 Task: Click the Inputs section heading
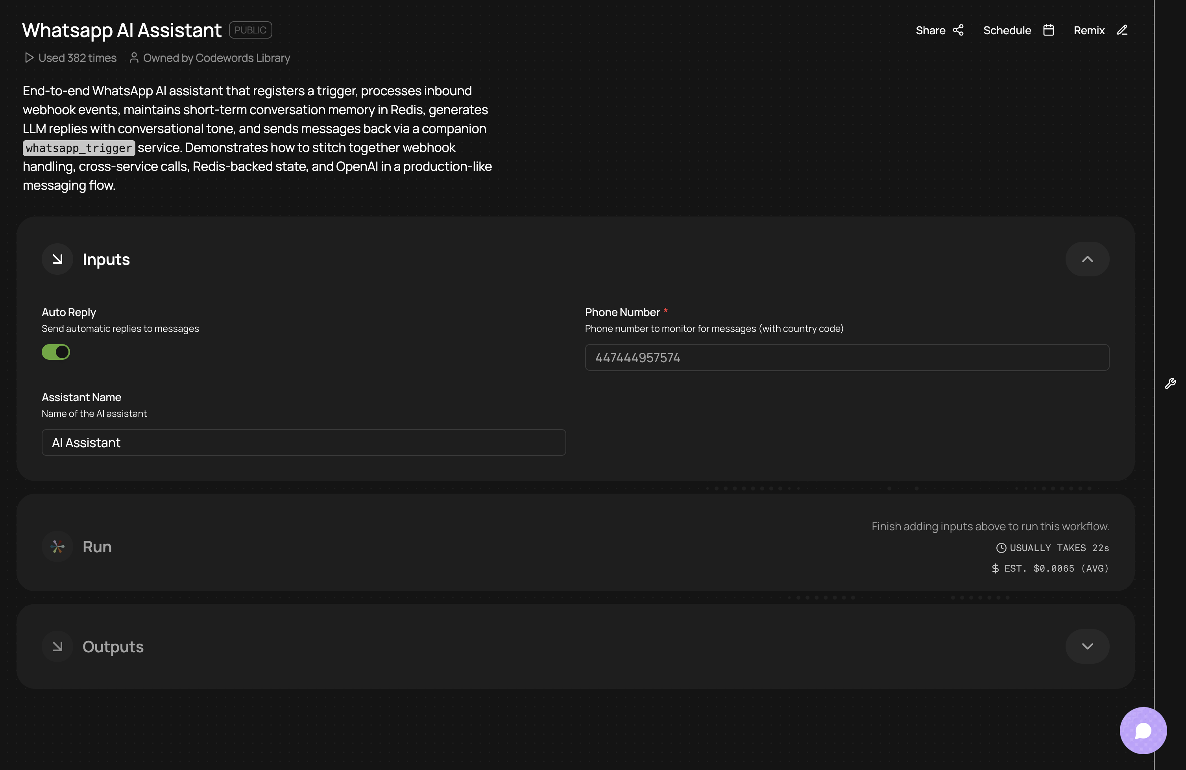point(106,260)
